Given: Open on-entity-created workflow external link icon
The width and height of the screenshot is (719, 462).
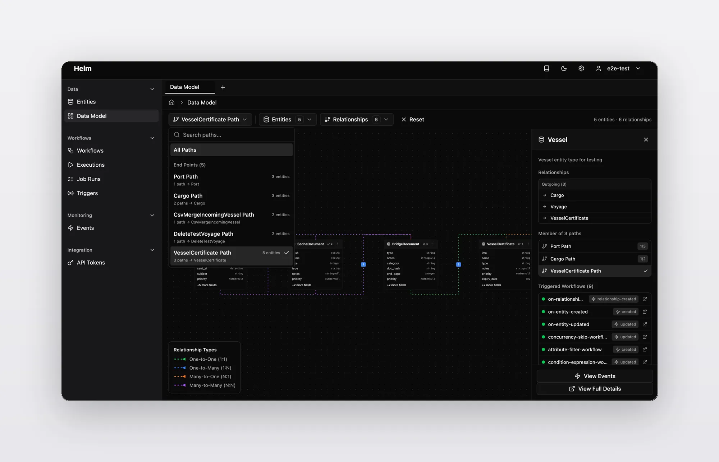Looking at the screenshot, I should pyautogui.click(x=645, y=311).
